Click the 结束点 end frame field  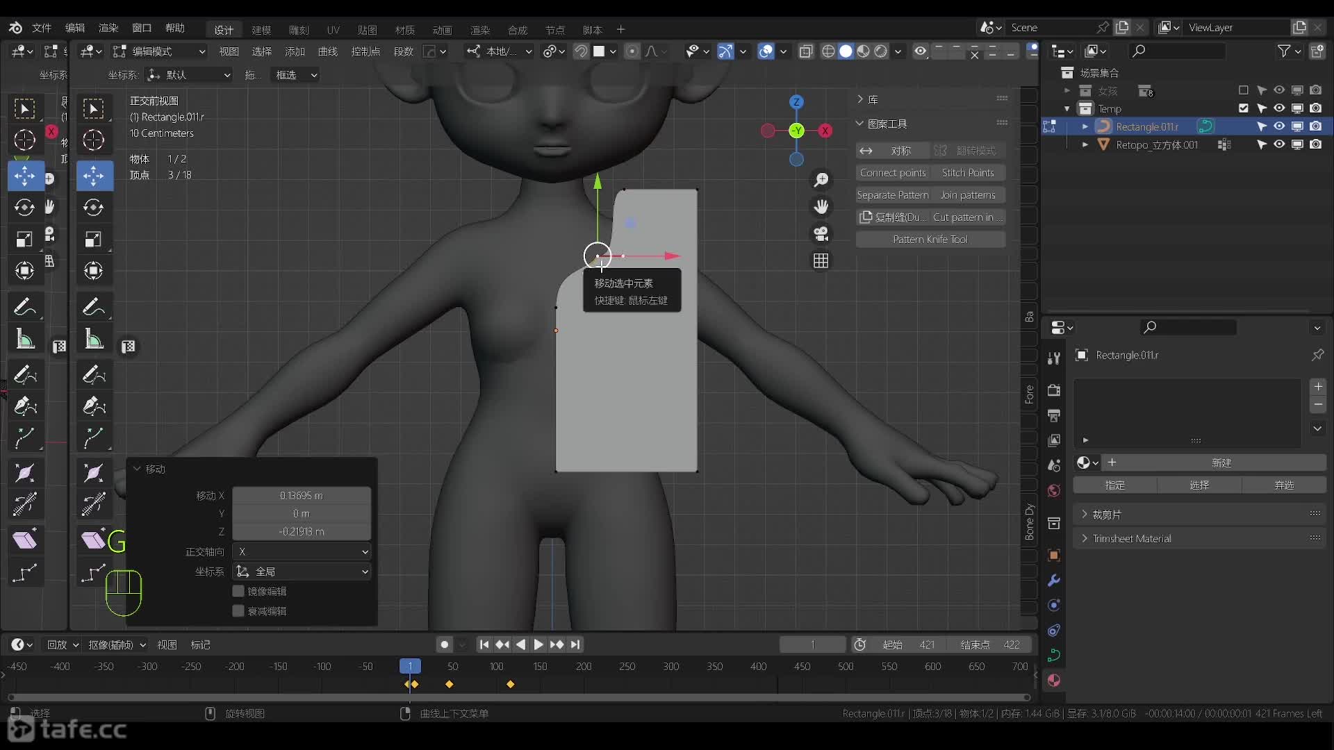pos(991,645)
